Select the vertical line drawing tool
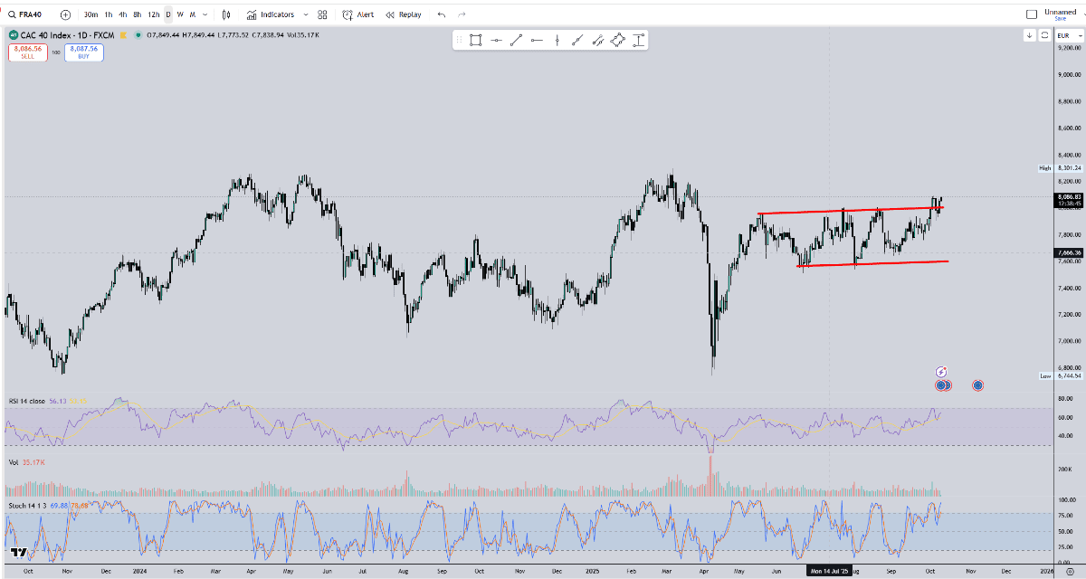Screen dimensions: 1086x579 (557, 40)
